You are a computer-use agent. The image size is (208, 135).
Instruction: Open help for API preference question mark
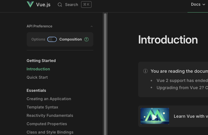coord(86,39)
